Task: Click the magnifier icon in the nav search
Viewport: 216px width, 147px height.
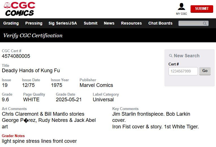Action: click(205, 23)
